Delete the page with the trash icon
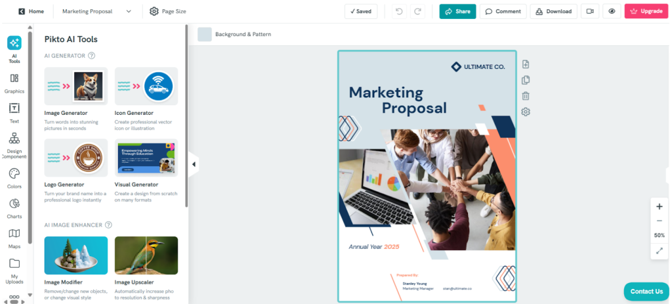 [526, 96]
